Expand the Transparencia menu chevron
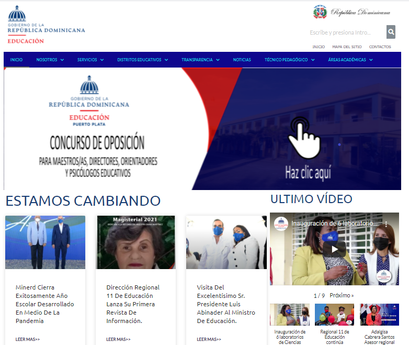409x345 pixels. tap(218, 60)
